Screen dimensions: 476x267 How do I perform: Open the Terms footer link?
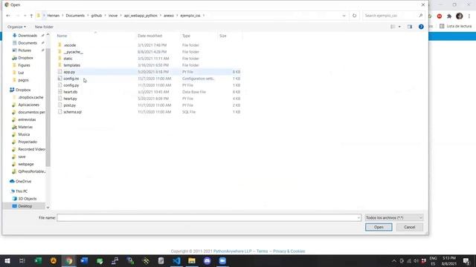pos(262,251)
